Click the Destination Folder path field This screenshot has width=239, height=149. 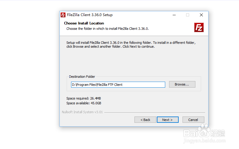click(118, 85)
